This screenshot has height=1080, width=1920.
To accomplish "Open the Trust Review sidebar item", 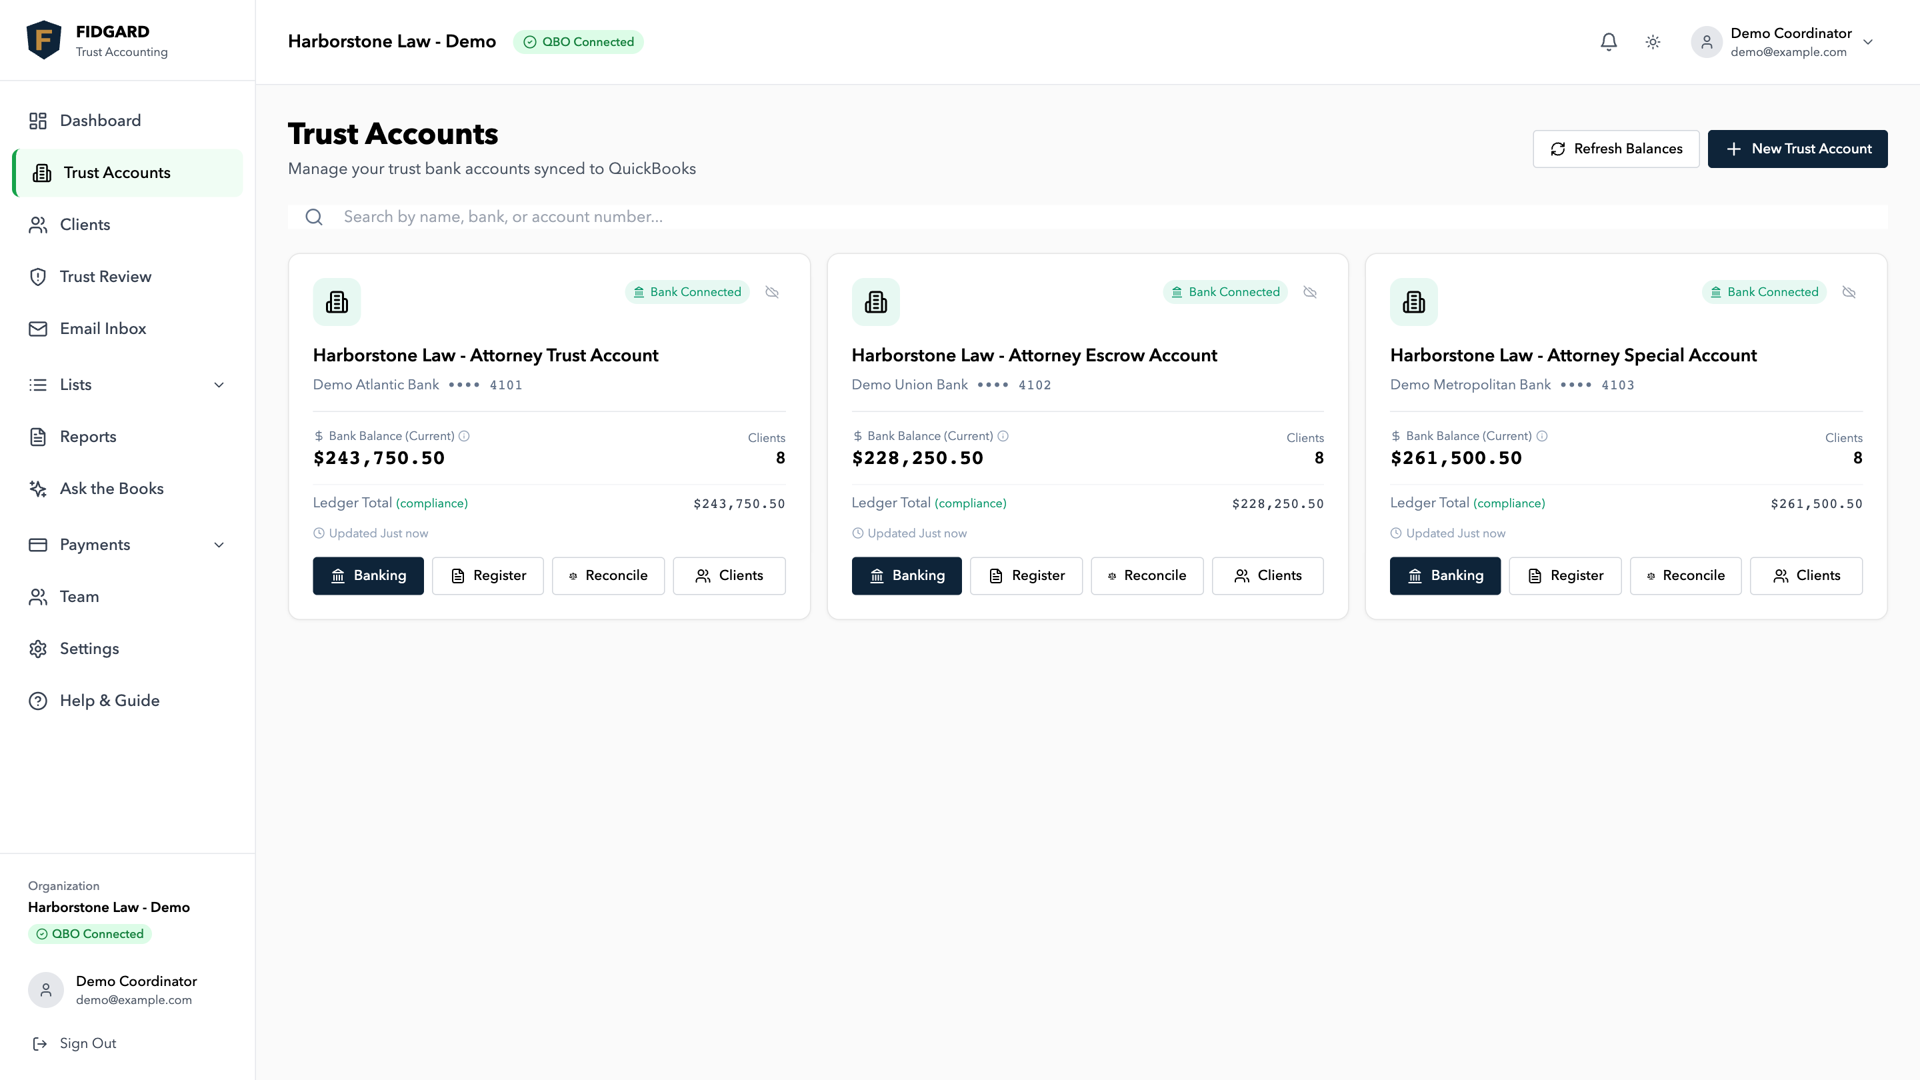I will 127,277.
